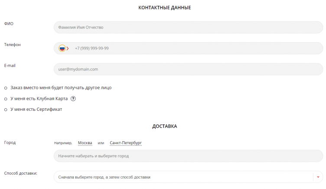Open the 'Способ доставки' dropdown field
This screenshot has height=189, width=326.
click(182, 177)
